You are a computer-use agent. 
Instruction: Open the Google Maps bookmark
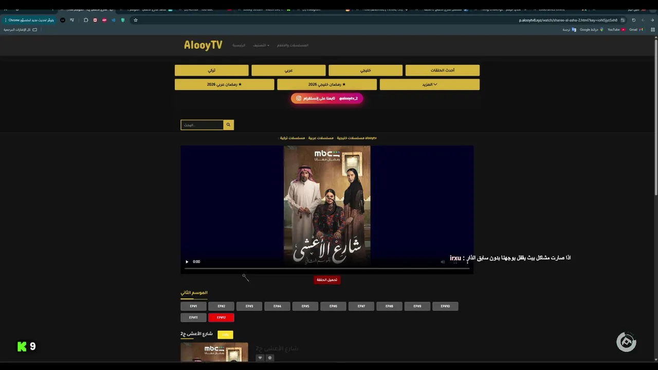[x=591, y=30]
